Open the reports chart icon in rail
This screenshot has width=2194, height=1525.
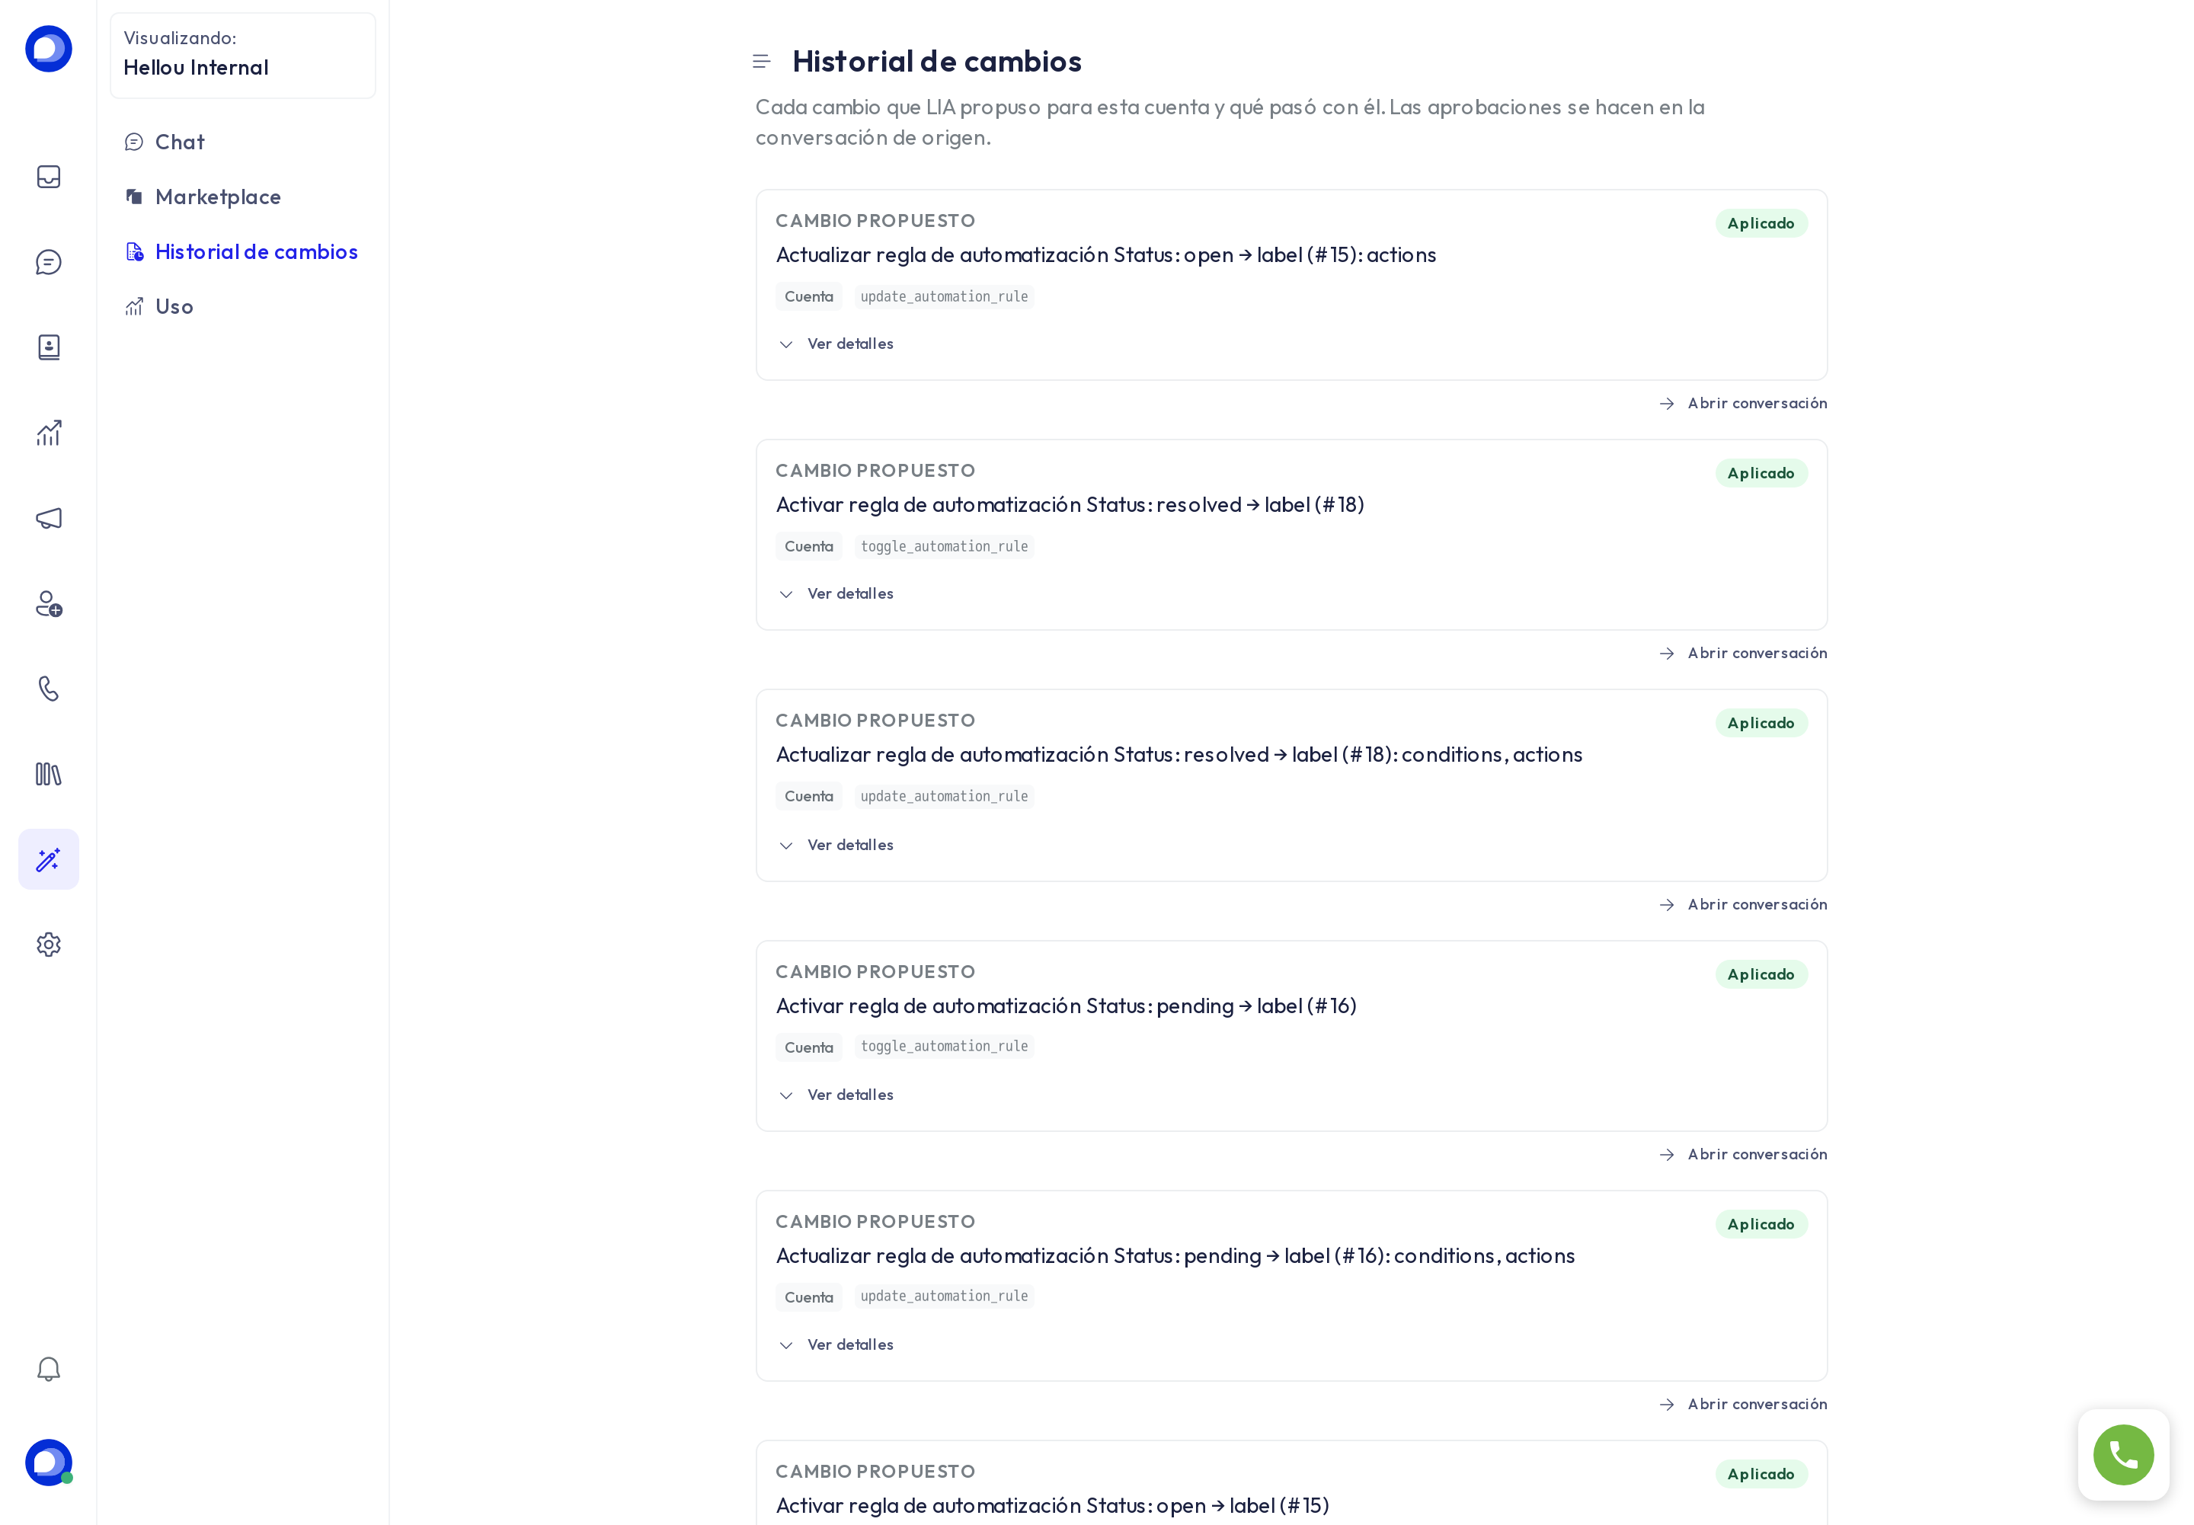(49, 433)
